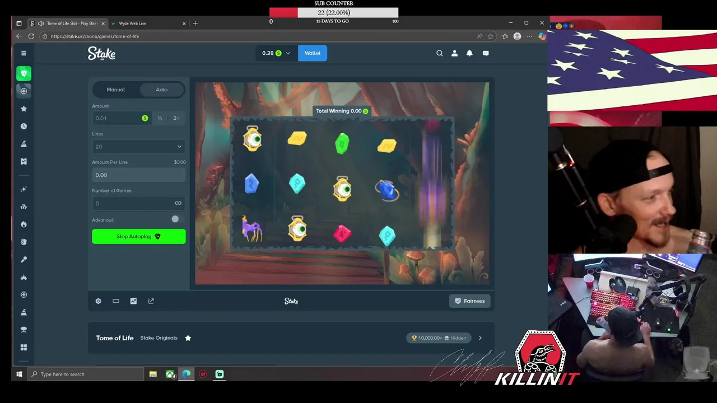The image size is (717, 403).
Task: Click the Amount Per Line field
Action: pyautogui.click(x=139, y=175)
